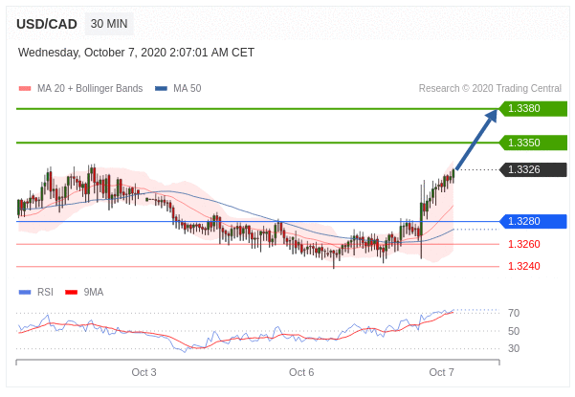Click the date Wednesday, October 7, 2020 line
575x397 pixels.
pyautogui.click(x=136, y=53)
